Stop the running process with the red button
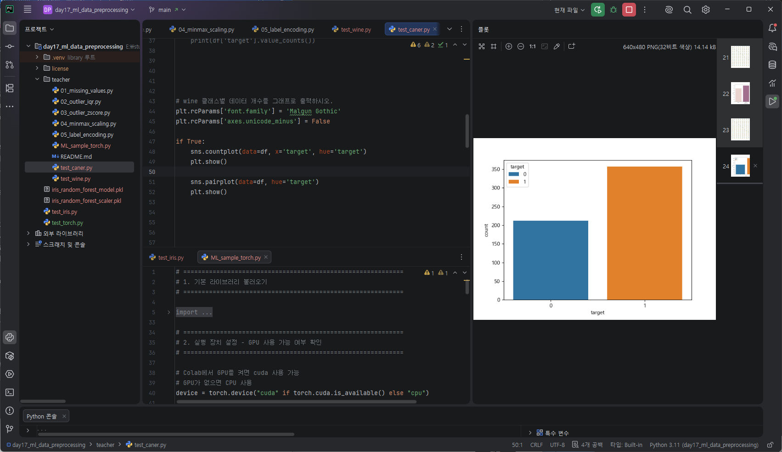Screen dimensions: 782x452 [x=629, y=10]
